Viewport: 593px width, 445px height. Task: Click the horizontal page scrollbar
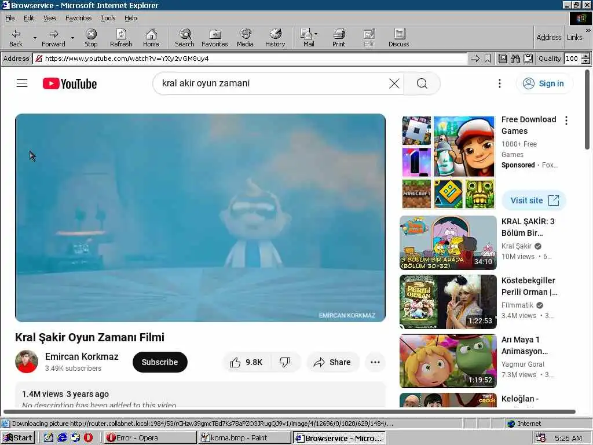coord(290,411)
